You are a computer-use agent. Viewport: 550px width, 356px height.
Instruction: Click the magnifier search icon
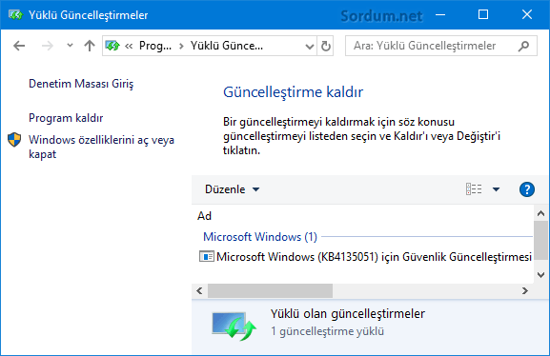coord(523,46)
